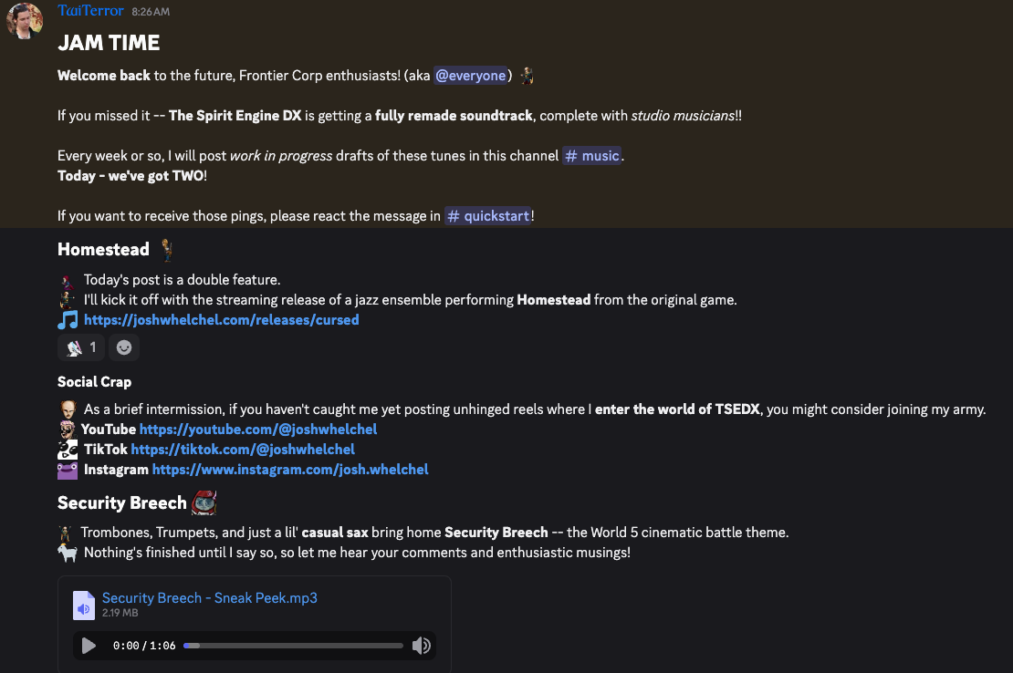This screenshot has width=1013, height=673.
Task: Mute the audio player volume
Action: (421, 646)
